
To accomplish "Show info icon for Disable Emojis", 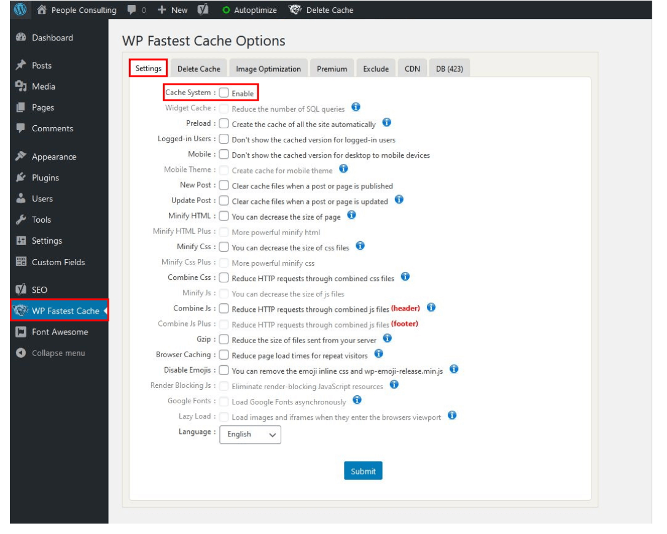I will click(x=454, y=369).
